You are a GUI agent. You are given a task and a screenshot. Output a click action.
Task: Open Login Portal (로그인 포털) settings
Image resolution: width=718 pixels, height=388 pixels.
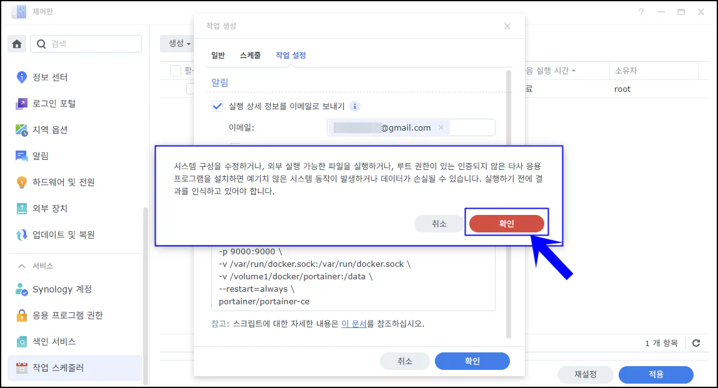[x=73, y=104]
